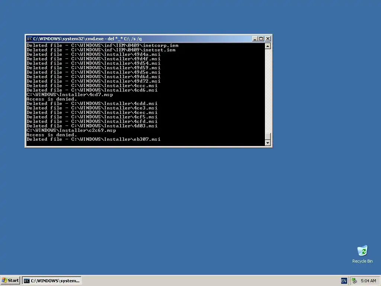This screenshot has width=381, height=286.
Task: Click the line with eb307.msi
Action: tap(93, 139)
